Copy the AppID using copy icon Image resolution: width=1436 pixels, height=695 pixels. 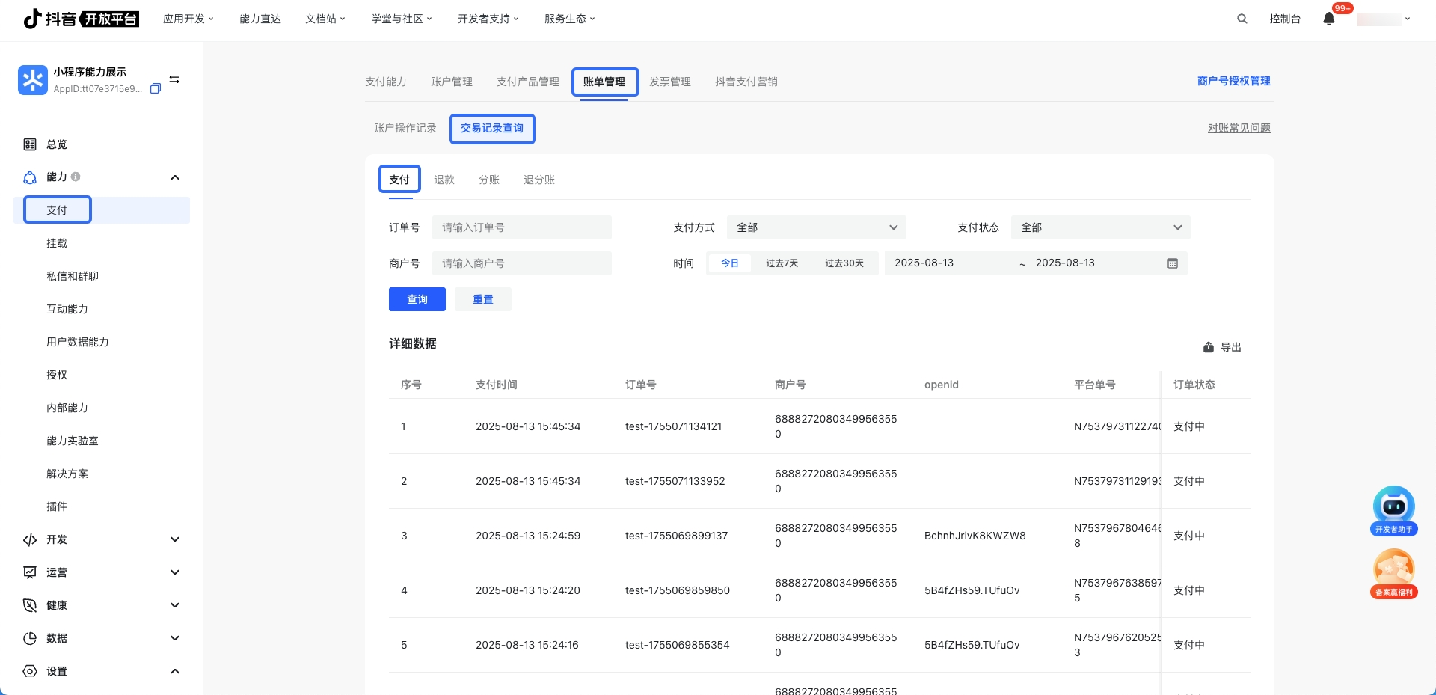pyautogui.click(x=156, y=88)
